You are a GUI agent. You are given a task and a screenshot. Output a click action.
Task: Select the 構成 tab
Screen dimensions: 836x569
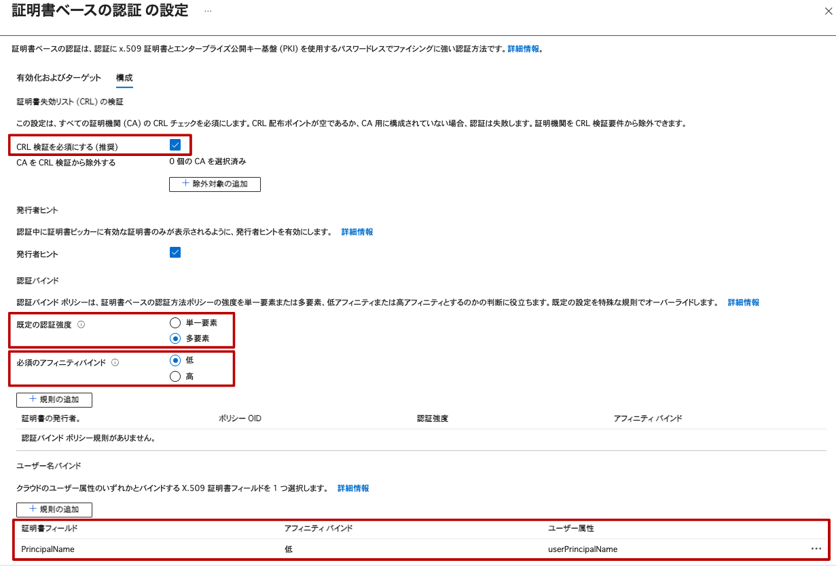pyautogui.click(x=124, y=77)
